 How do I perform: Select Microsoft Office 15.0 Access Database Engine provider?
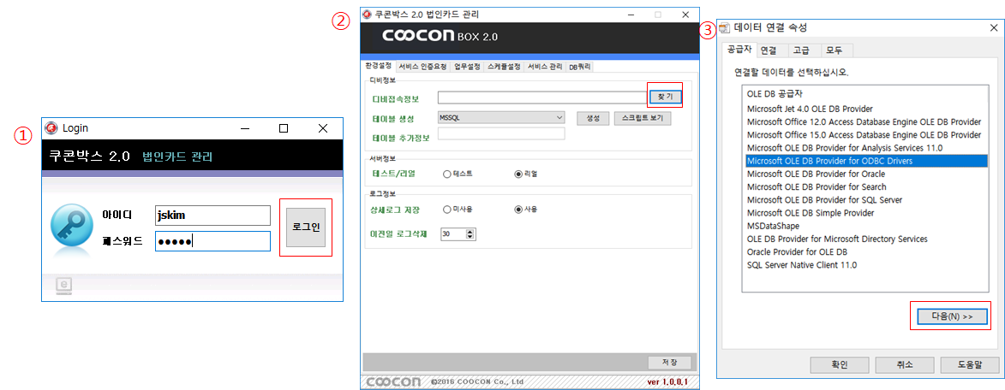click(865, 135)
